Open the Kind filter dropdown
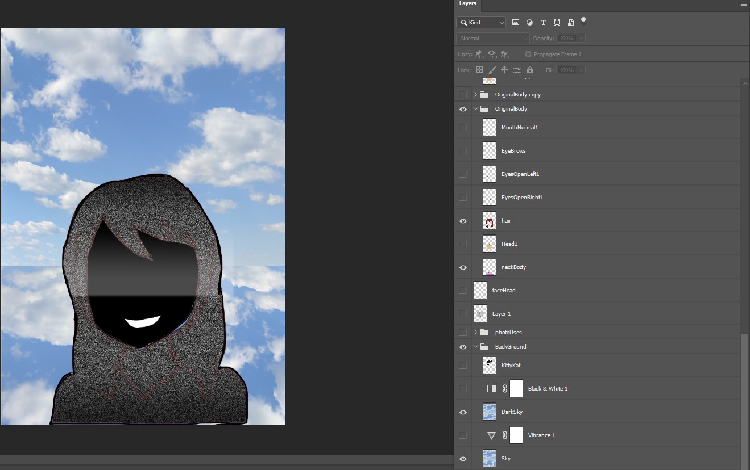The height and width of the screenshot is (470, 750). (x=480, y=23)
